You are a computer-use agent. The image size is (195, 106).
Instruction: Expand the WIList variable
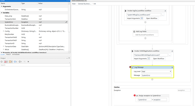tap(3, 49)
